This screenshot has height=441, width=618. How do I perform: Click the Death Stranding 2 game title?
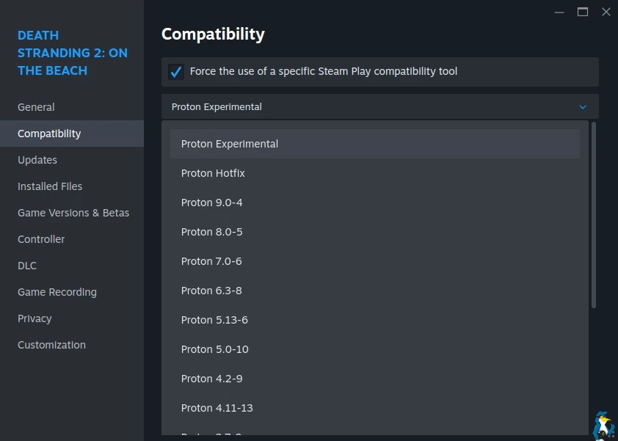point(72,53)
